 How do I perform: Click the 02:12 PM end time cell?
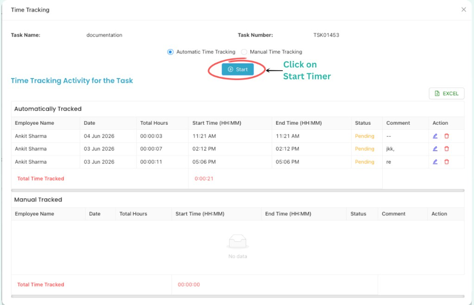point(287,149)
